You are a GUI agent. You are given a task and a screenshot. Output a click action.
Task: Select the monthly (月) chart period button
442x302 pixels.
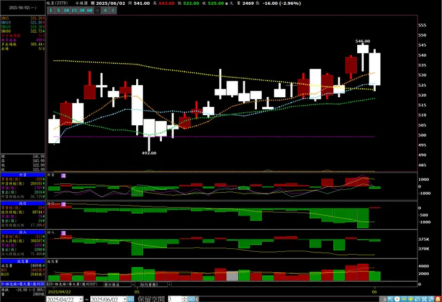pos(113,10)
